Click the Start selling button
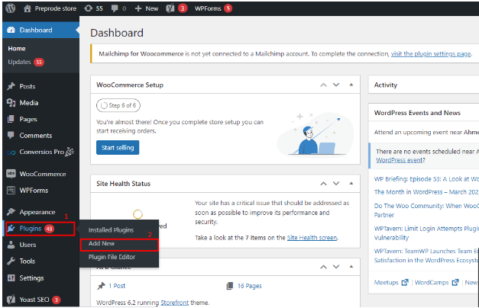The height and width of the screenshot is (308, 479). point(118,148)
